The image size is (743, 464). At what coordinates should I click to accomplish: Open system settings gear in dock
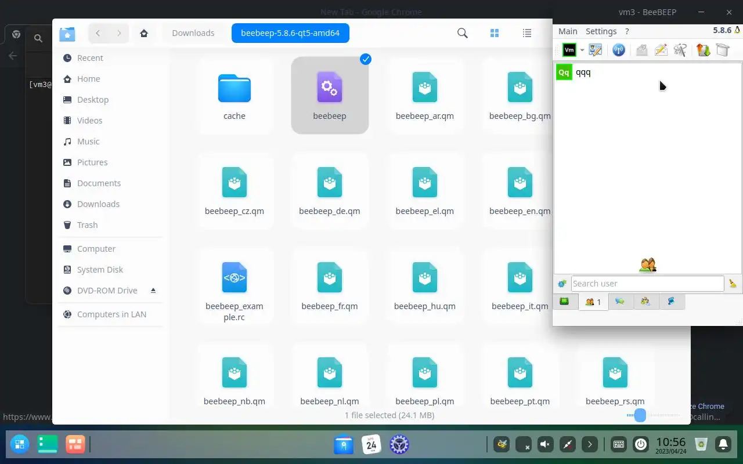pos(399,445)
